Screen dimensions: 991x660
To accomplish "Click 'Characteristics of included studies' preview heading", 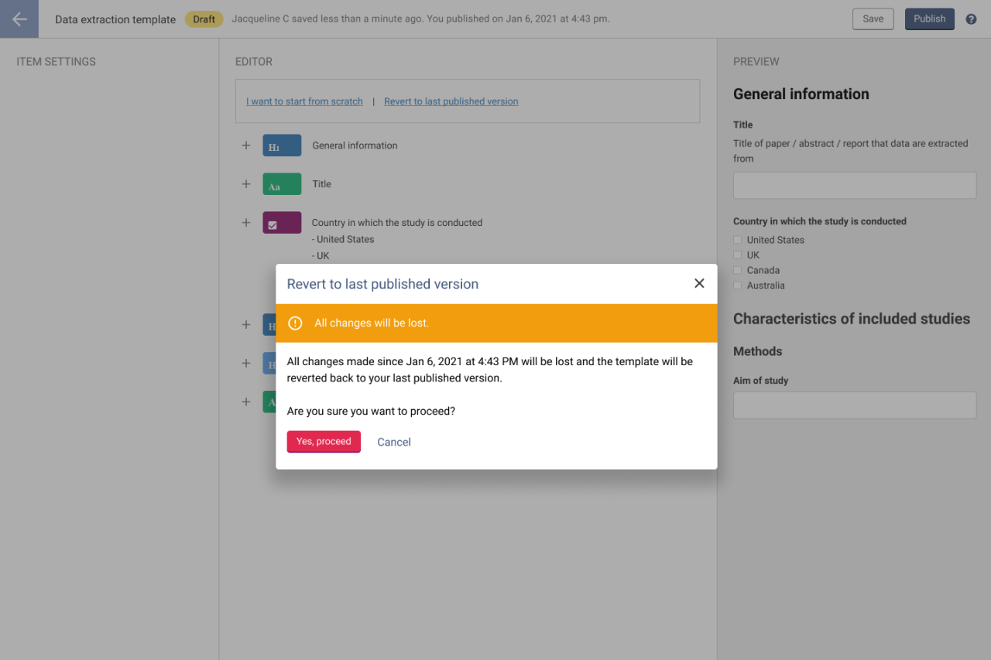I will point(852,319).
